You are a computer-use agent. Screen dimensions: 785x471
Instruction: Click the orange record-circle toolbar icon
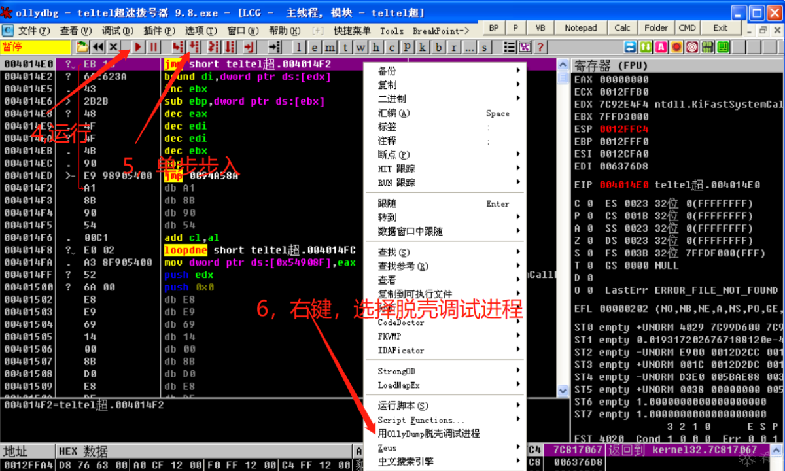(x=676, y=47)
